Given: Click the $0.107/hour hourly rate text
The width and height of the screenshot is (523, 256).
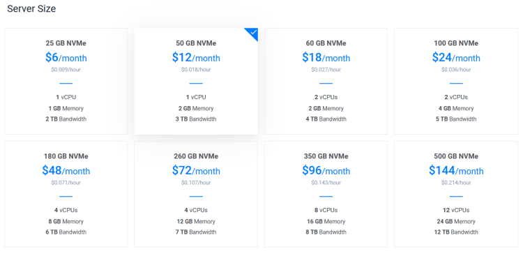Looking at the screenshot, I should [x=196, y=183].
